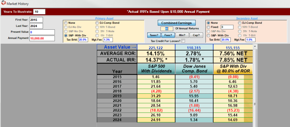The height and width of the screenshot is (127, 290).
Task: Toggle the Fees? button
Action: point(168,35)
